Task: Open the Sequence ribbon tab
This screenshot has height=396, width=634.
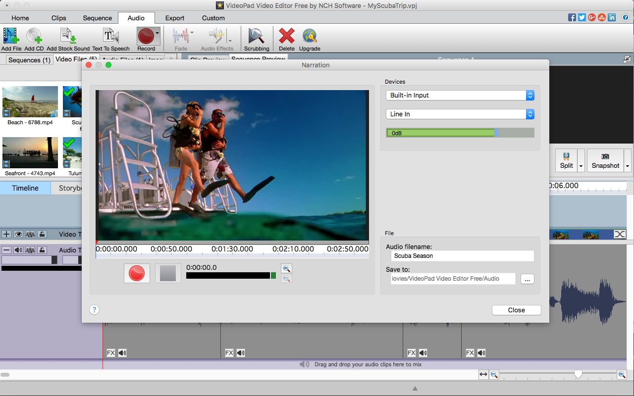Action: tap(97, 18)
